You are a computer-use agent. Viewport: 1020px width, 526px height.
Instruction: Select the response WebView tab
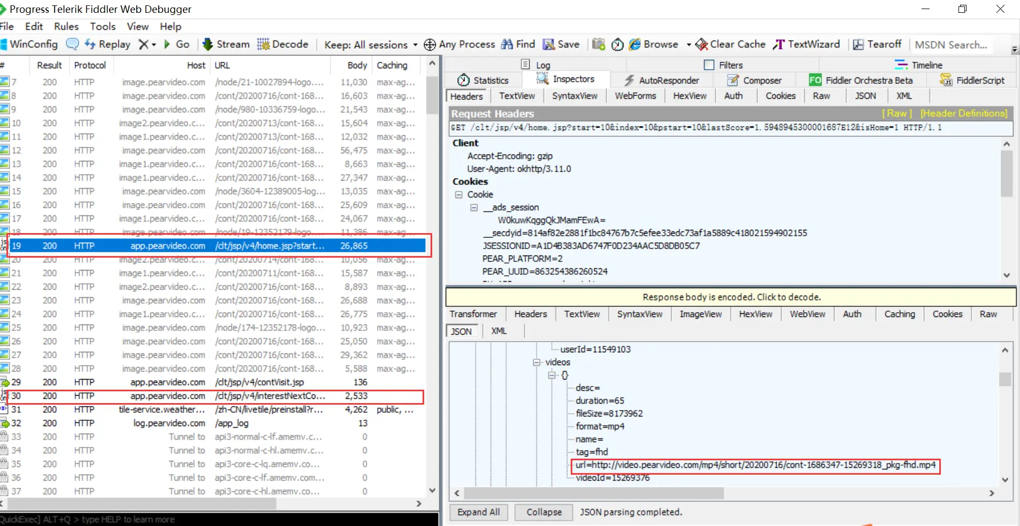click(x=808, y=314)
